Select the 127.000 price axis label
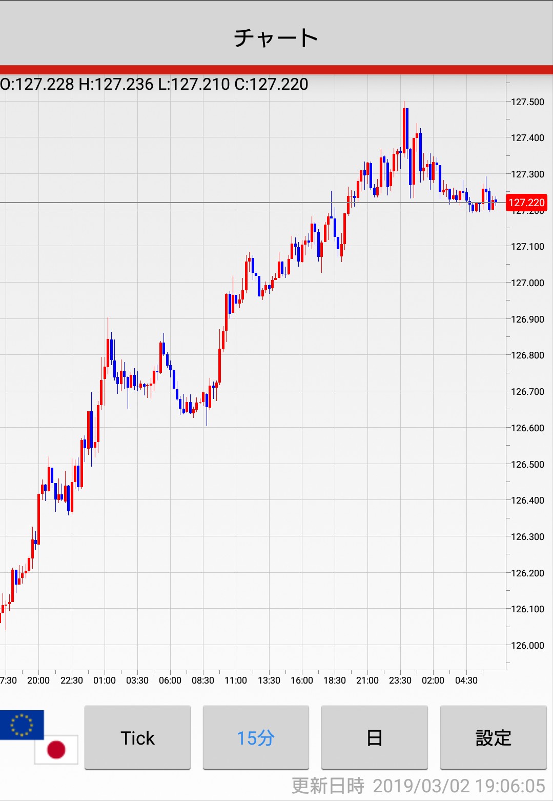This screenshot has height=801, width=553. tap(527, 283)
